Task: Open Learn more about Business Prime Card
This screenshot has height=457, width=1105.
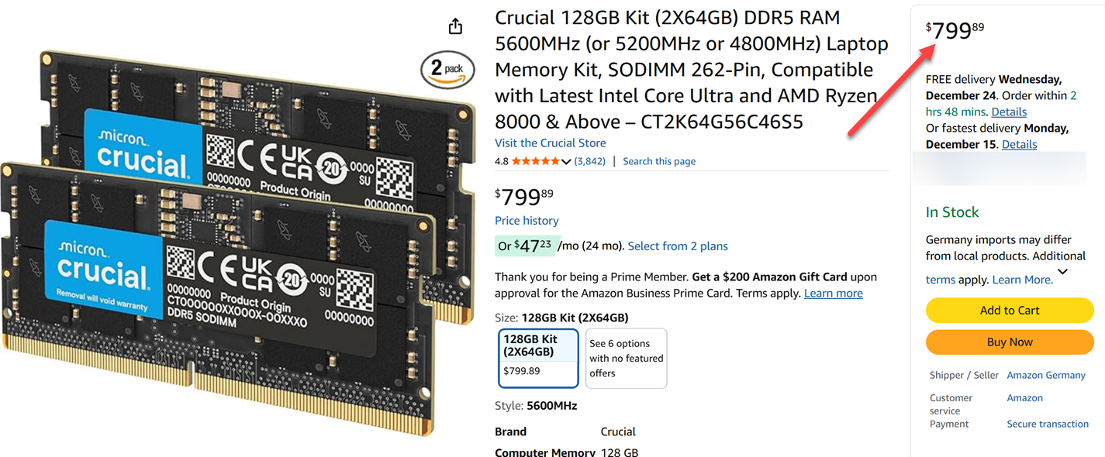Action: tap(833, 294)
